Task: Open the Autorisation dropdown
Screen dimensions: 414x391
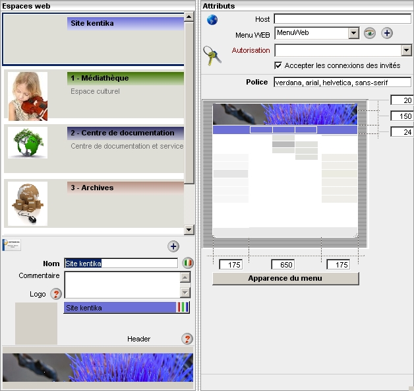Action: [x=406, y=50]
